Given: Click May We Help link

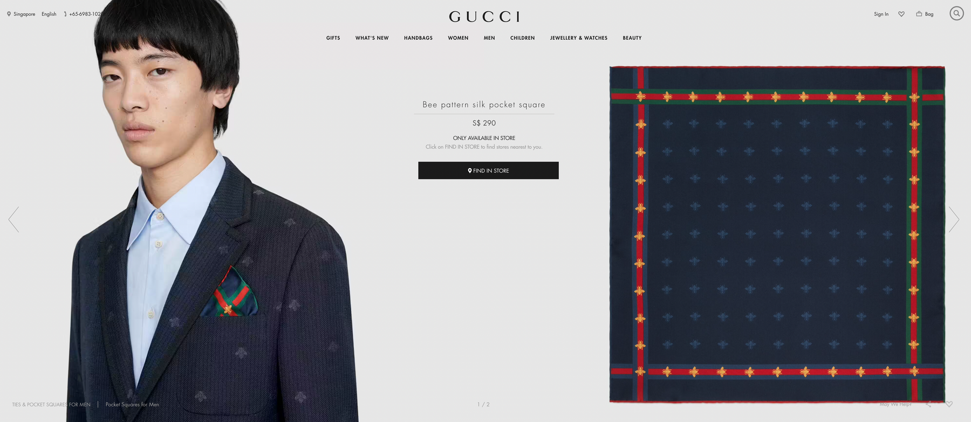Looking at the screenshot, I should coord(895,404).
